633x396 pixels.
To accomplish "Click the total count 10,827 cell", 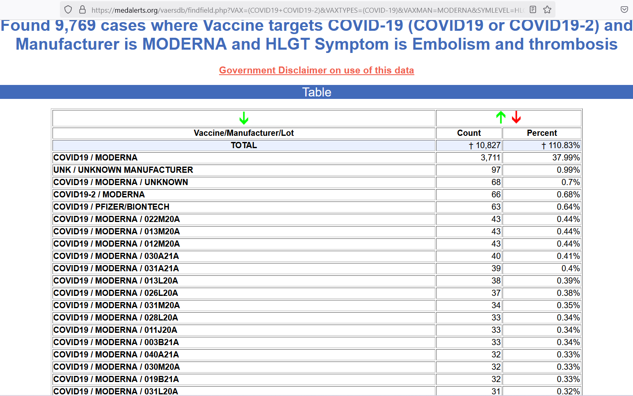I will 469,145.
